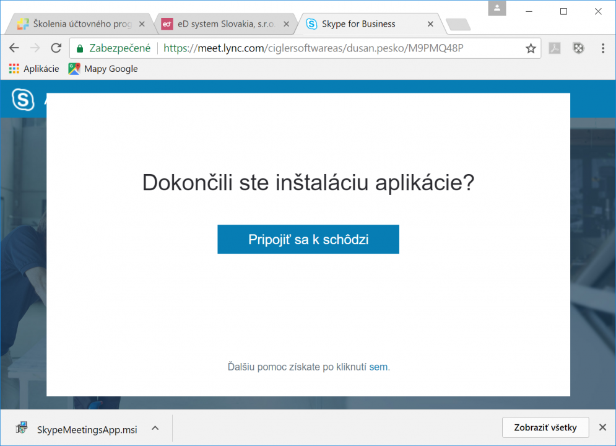Viewport: 616px width, 446px height.
Task: Click Zobraziť všetky downloads button
Action: 545,427
